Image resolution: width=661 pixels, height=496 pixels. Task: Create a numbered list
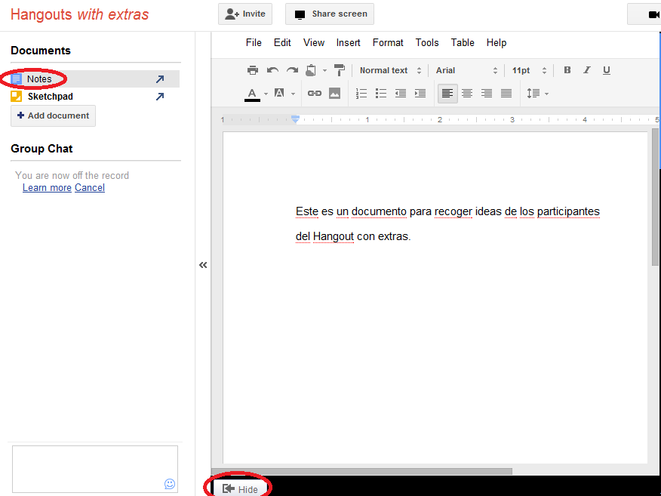pos(361,94)
